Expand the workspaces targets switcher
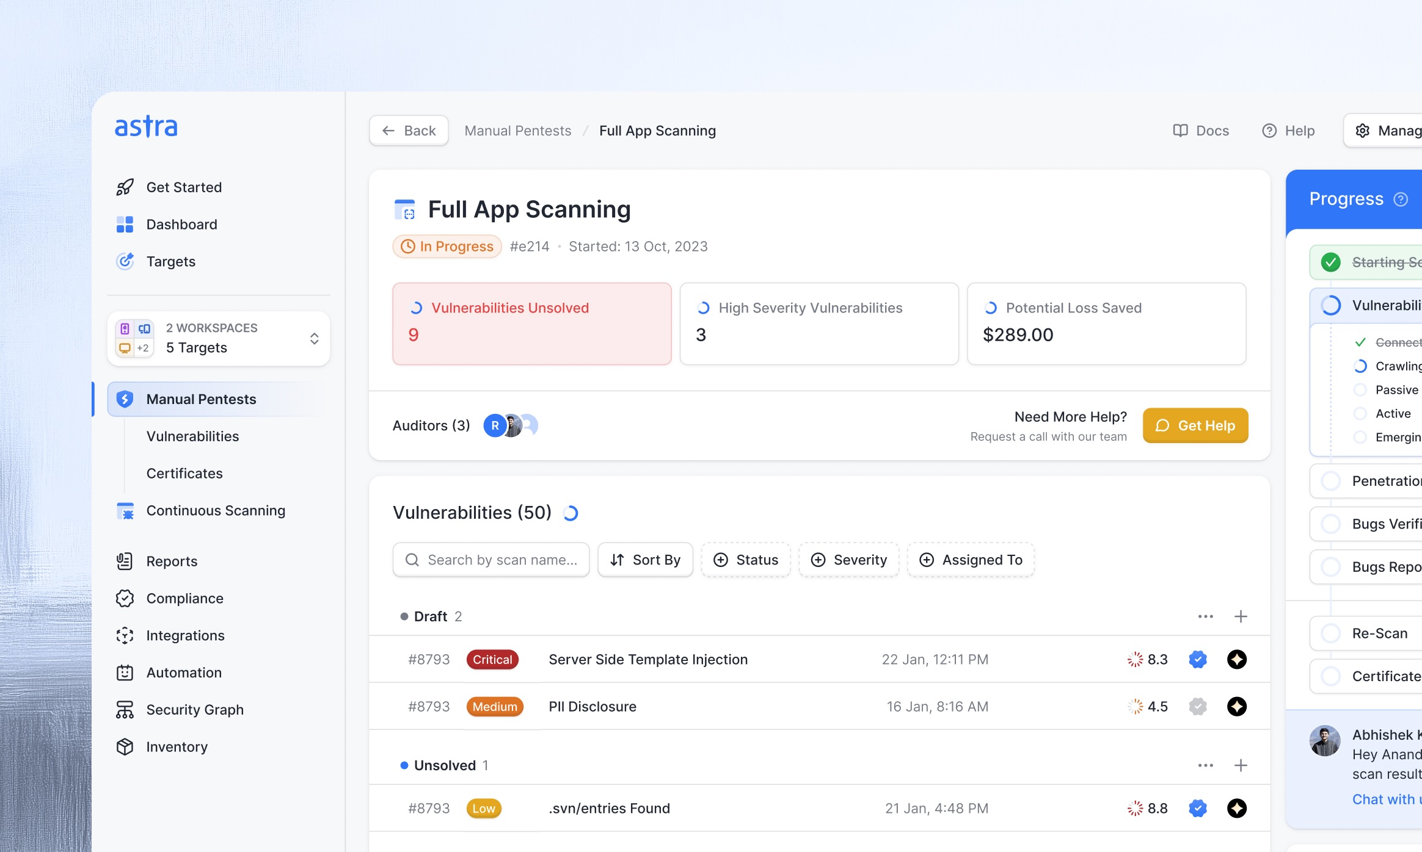 [314, 339]
